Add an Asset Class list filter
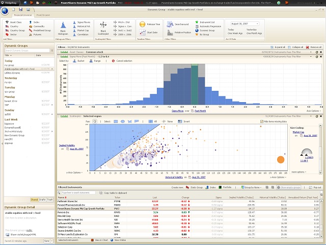 [x=14, y=22]
